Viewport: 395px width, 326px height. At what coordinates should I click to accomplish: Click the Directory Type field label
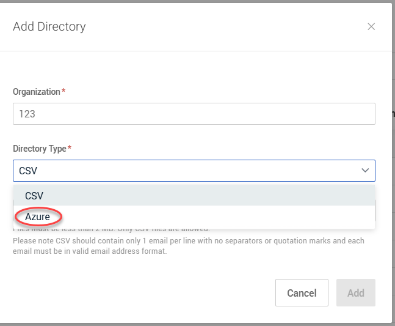[x=40, y=149]
